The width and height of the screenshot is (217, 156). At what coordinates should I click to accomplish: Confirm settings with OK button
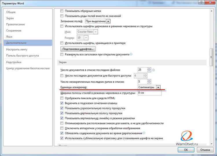[x=186, y=150]
